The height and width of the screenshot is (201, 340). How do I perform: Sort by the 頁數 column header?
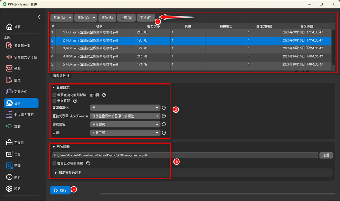click(x=188, y=26)
